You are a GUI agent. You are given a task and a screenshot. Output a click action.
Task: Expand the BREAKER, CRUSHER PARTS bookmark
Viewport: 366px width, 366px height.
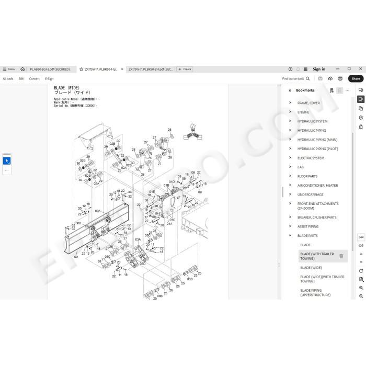[290, 217]
